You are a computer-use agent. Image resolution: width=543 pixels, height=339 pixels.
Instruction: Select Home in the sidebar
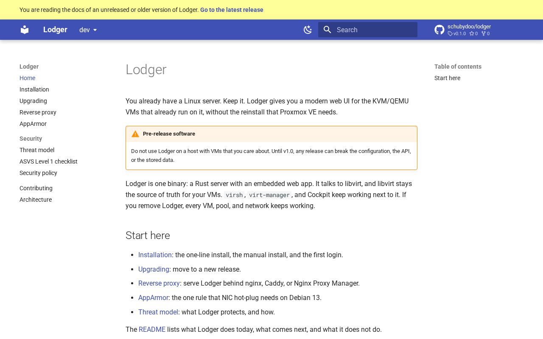(x=27, y=78)
